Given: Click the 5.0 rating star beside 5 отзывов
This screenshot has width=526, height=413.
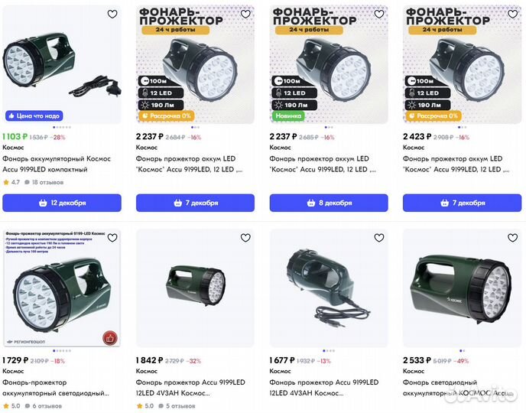Looking at the screenshot, I should [139, 406].
